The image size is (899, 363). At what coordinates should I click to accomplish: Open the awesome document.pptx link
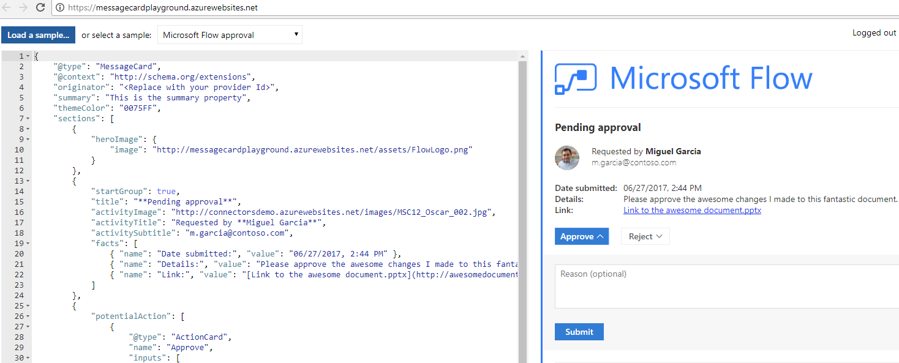point(692,210)
